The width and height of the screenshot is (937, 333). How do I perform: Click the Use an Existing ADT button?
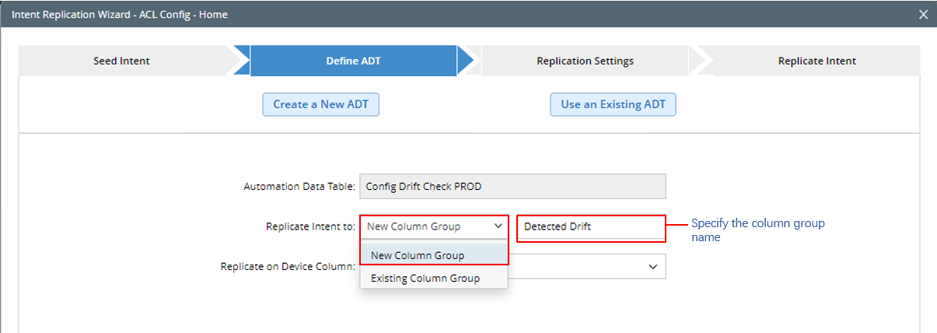pyautogui.click(x=613, y=104)
